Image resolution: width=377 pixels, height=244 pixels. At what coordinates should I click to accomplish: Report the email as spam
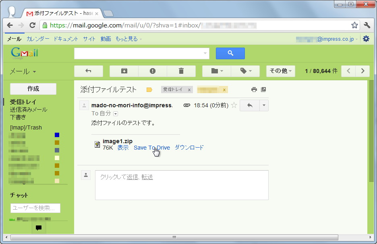tap(152, 71)
